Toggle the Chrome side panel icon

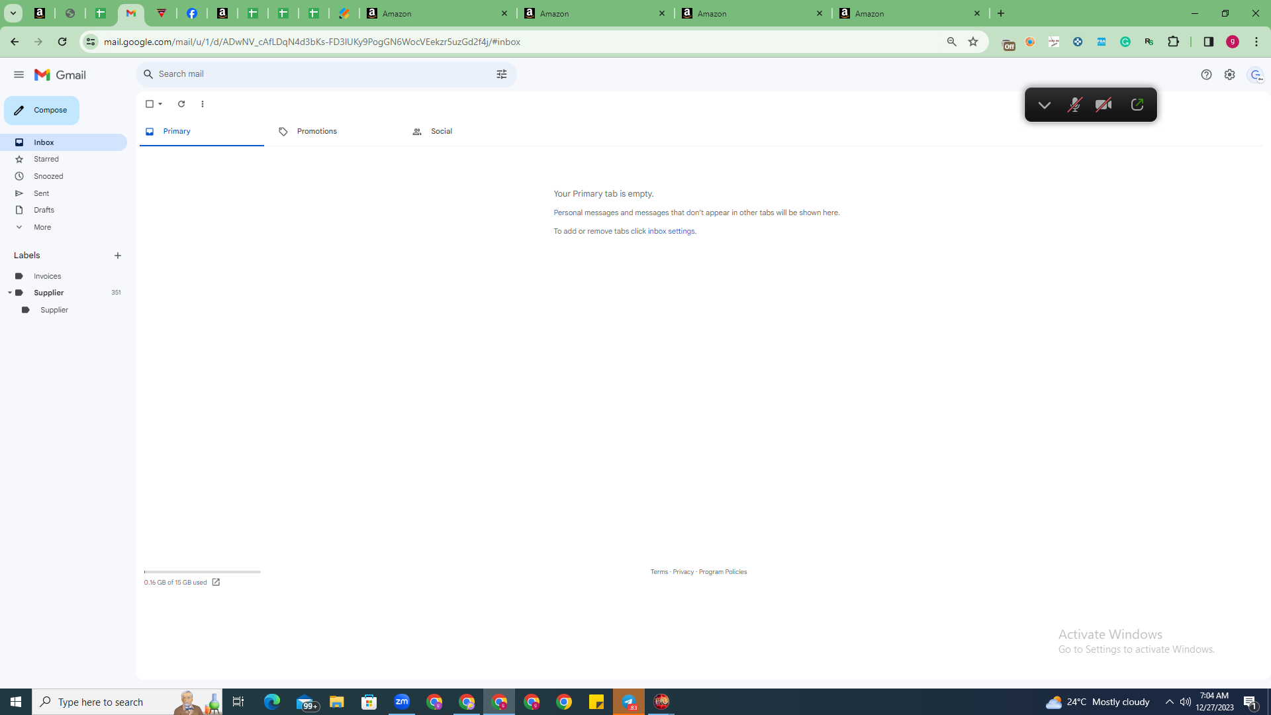[x=1208, y=42]
